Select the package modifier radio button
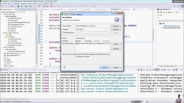184x103 pixels. click(85, 41)
